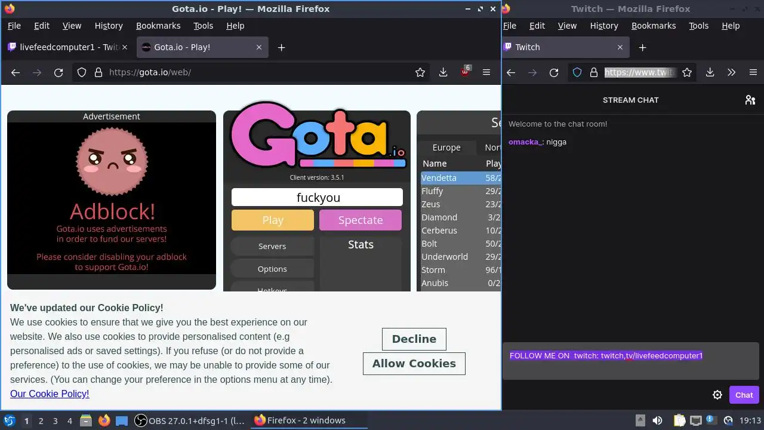Select the Underworld server row
The height and width of the screenshot is (430, 764).
(x=461, y=257)
